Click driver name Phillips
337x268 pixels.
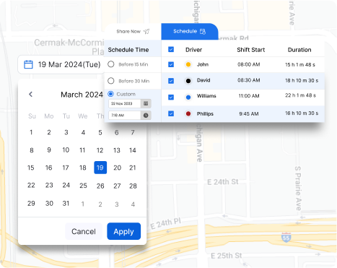point(205,113)
